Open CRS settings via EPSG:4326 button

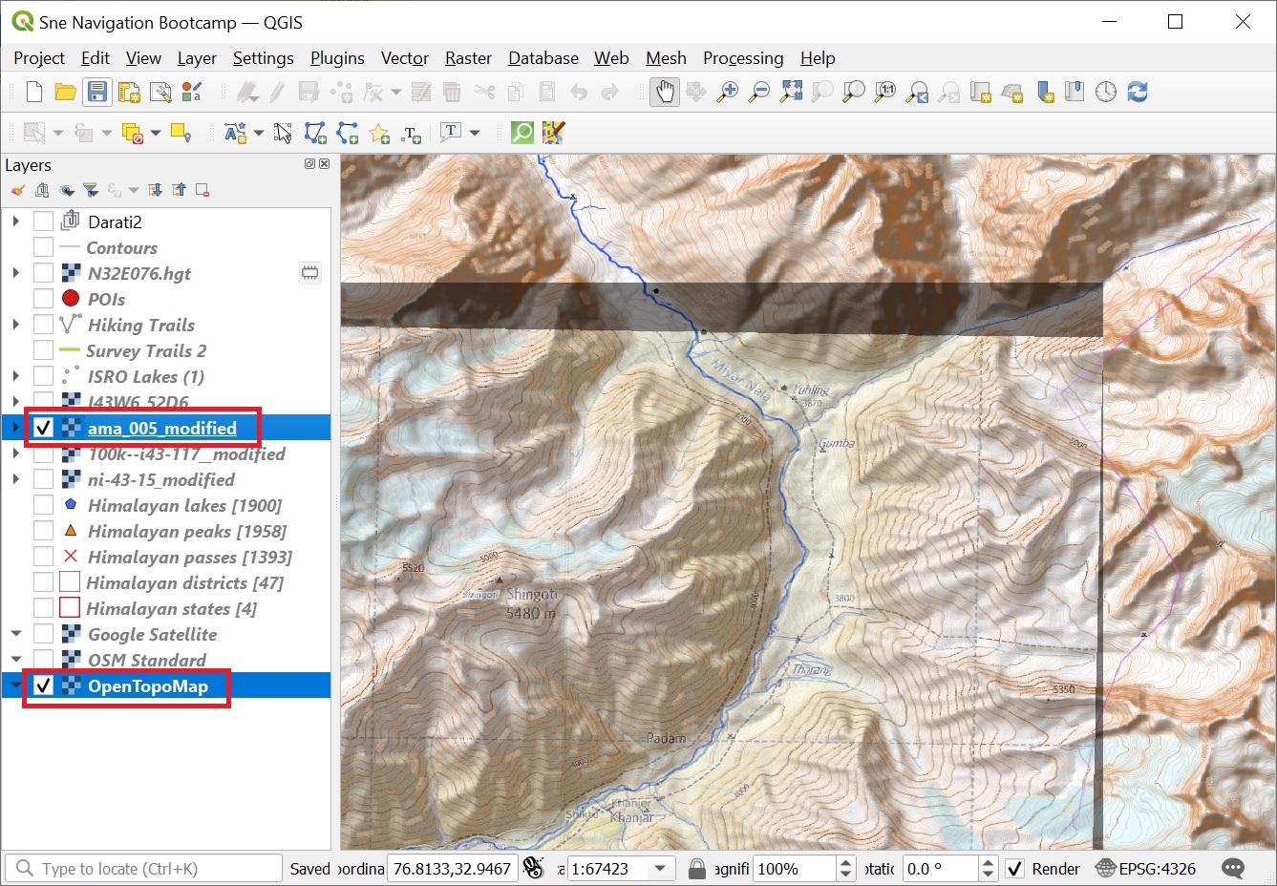pyautogui.click(x=1145, y=869)
